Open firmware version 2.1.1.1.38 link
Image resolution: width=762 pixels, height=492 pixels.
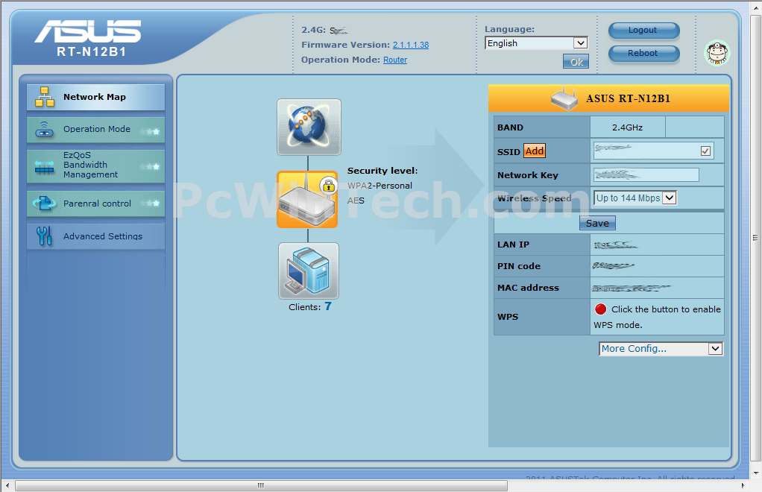click(x=411, y=45)
